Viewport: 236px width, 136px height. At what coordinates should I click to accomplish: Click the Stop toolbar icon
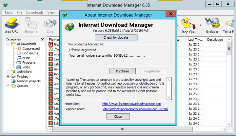50,25
